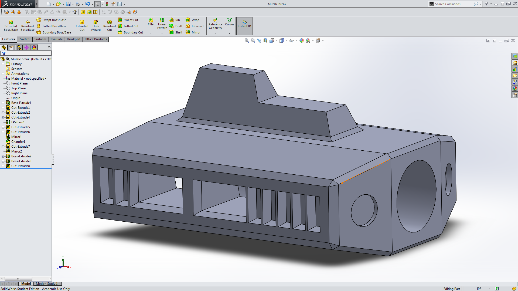Select the Rib tool
518x291 pixels.
pyautogui.click(x=175, y=20)
